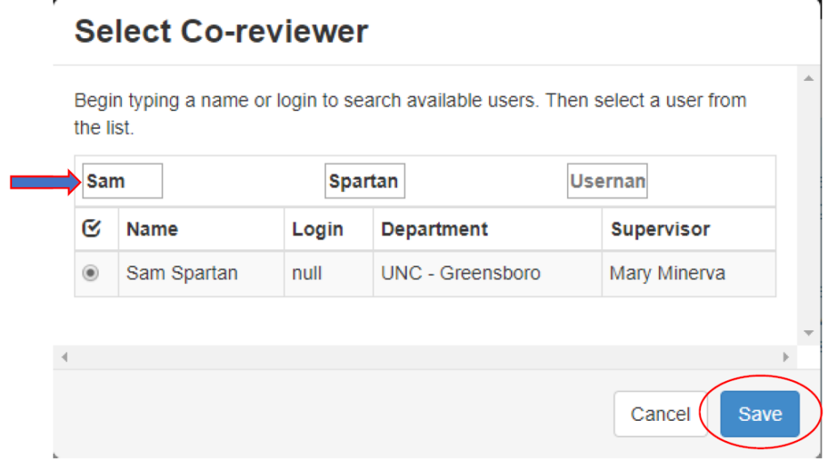828x471 pixels.
Task: Click the checkmark icon in table header
Action: [x=91, y=229]
